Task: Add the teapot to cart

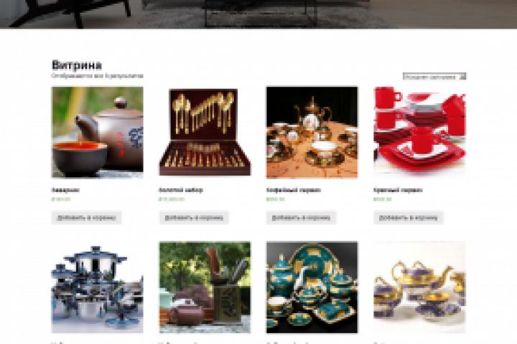Action: [86, 218]
